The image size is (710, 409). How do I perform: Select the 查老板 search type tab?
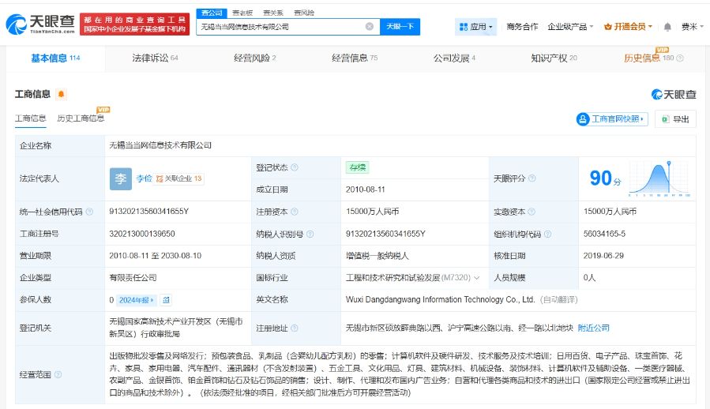coord(241,13)
